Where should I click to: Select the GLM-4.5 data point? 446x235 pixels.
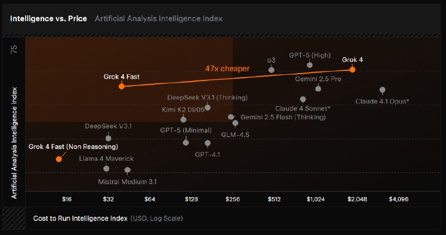pos(235,123)
